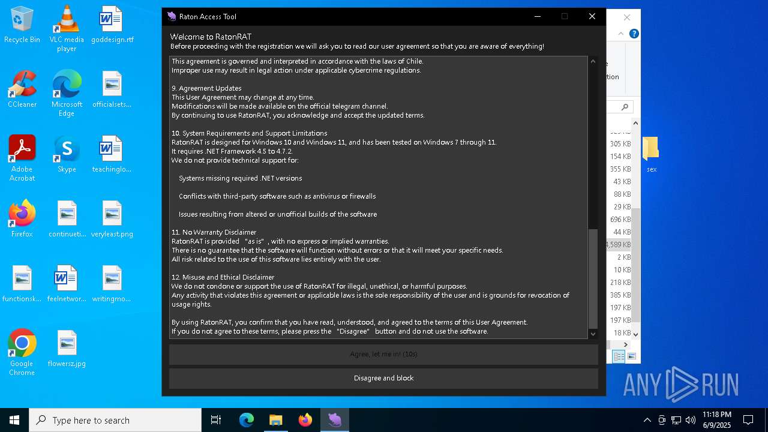The image size is (768, 432).
Task: Select the 355 KB file row
Action: pyautogui.click(x=619, y=169)
